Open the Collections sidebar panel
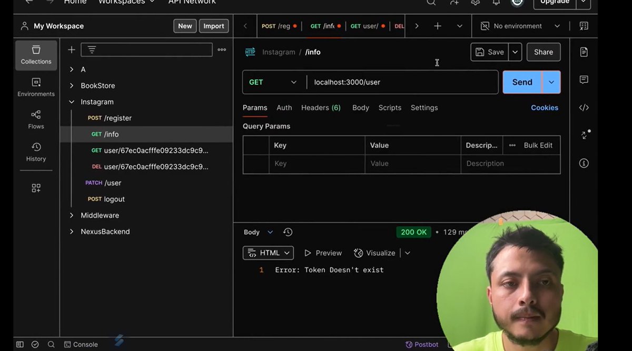632x351 pixels. pos(36,55)
